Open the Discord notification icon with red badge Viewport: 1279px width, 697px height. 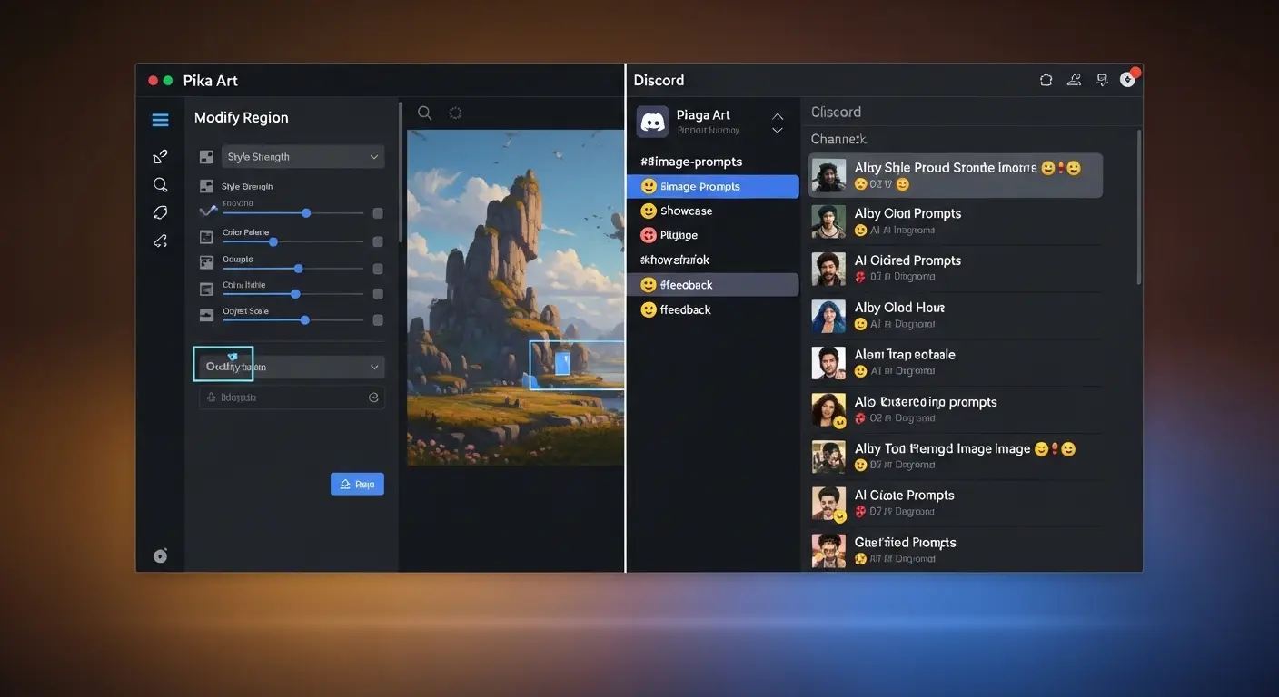(x=1128, y=79)
